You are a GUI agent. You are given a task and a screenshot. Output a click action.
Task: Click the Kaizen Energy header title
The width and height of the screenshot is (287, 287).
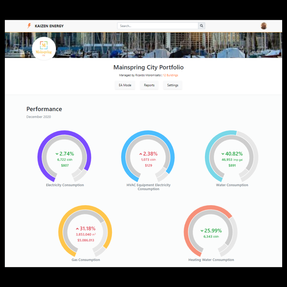point(49,26)
